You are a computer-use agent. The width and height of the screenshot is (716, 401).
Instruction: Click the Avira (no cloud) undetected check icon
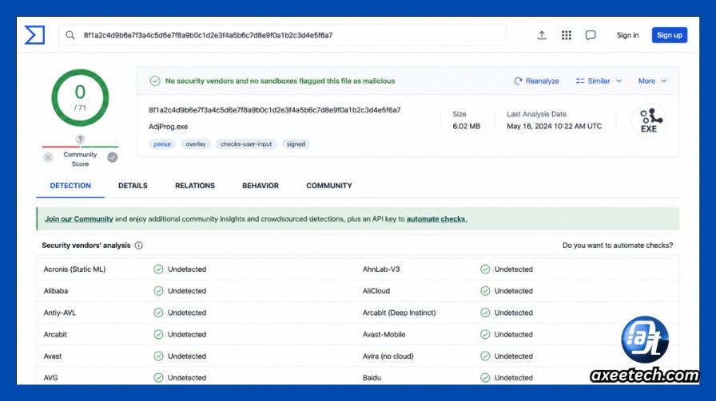(485, 356)
